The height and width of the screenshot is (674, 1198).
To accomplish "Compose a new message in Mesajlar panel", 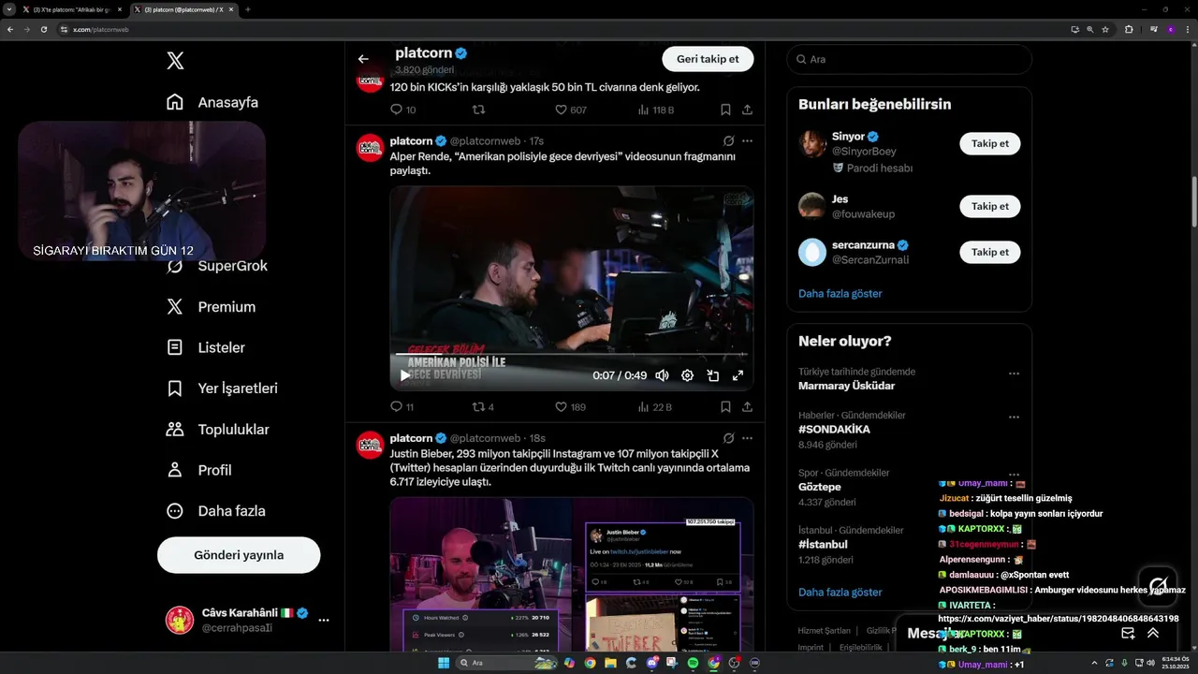I will 1129,633.
